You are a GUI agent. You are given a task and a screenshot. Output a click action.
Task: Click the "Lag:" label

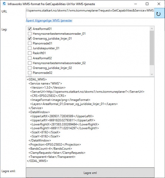4,29
